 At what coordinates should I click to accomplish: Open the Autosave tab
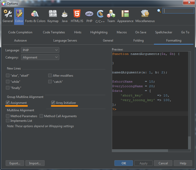pyautogui.click(x=20, y=41)
